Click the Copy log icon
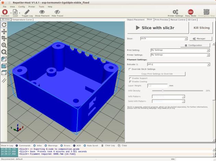The width and height of the screenshot is (216, 161). pos(119,146)
